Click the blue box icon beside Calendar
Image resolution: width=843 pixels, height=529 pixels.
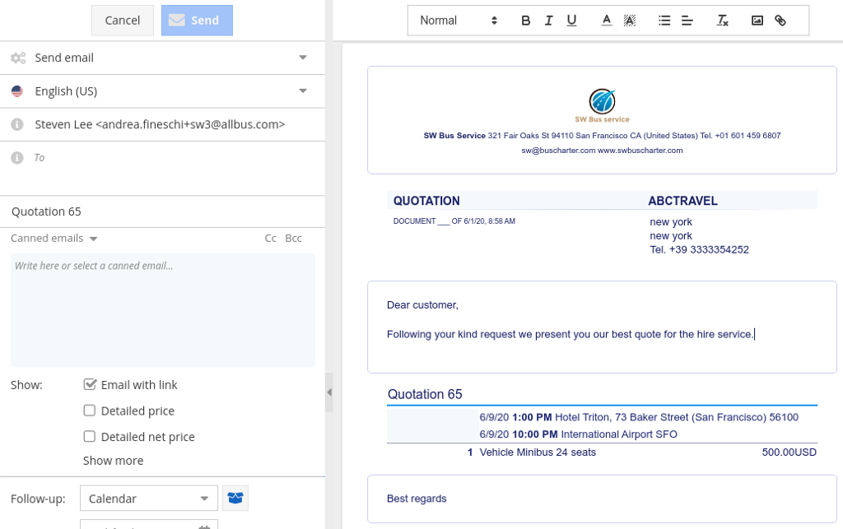click(235, 498)
